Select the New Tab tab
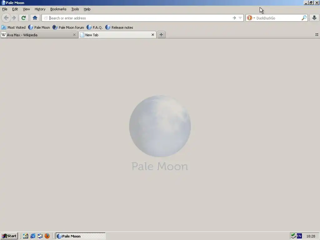 click(117, 35)
